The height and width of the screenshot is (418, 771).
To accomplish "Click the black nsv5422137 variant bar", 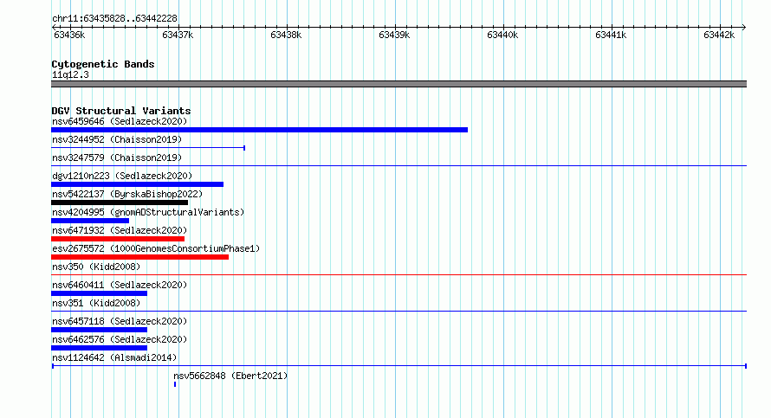I will point(120,203).
